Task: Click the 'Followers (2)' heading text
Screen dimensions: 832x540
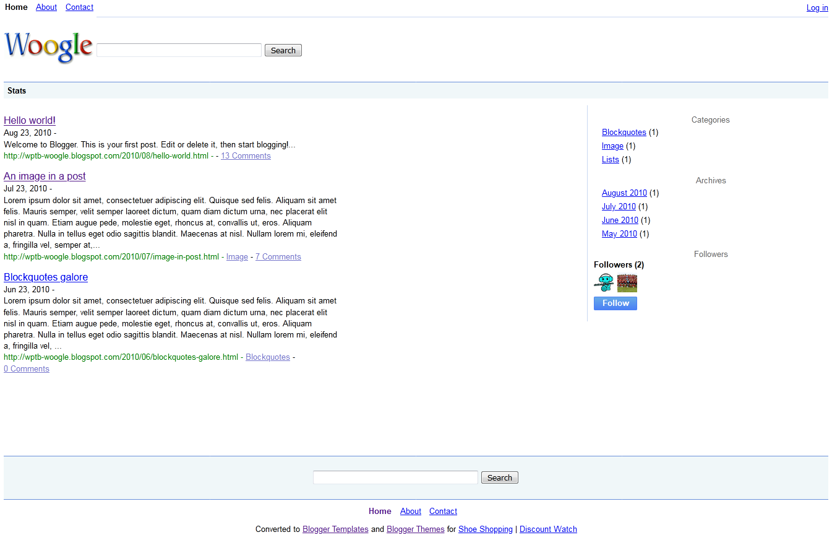Action: 619,265
